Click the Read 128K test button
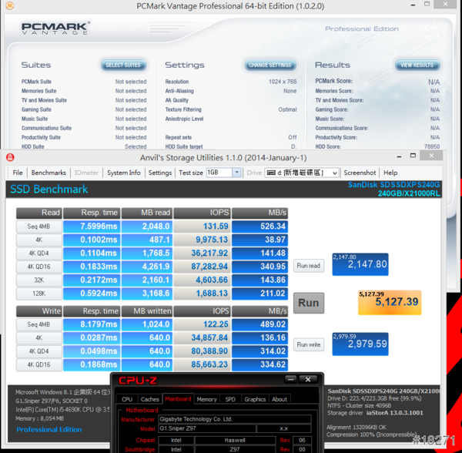This screenshot has height=453, width=462. [39, 294]
